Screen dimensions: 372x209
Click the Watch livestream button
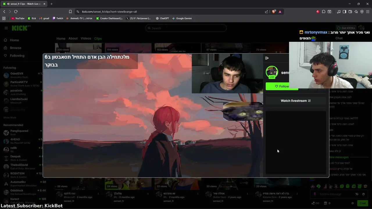[296, 101]
